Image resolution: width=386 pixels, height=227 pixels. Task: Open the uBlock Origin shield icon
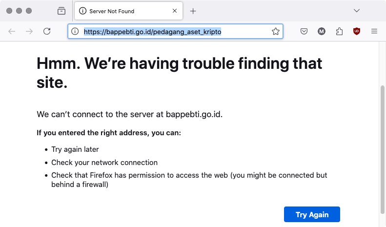click(x=357, y=31)
